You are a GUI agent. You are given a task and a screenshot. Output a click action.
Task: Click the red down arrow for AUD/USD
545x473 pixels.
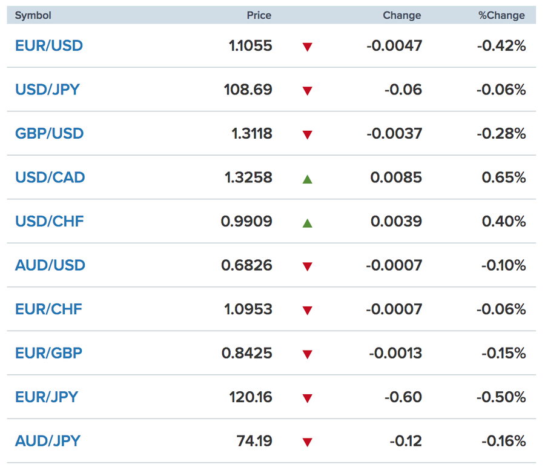pyautogui.click(x=307, y=266)
